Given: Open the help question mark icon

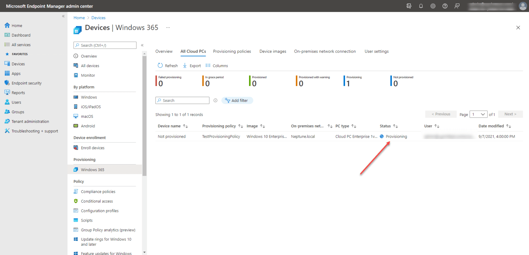Looking at the screenshot, I should pos(445,6).
